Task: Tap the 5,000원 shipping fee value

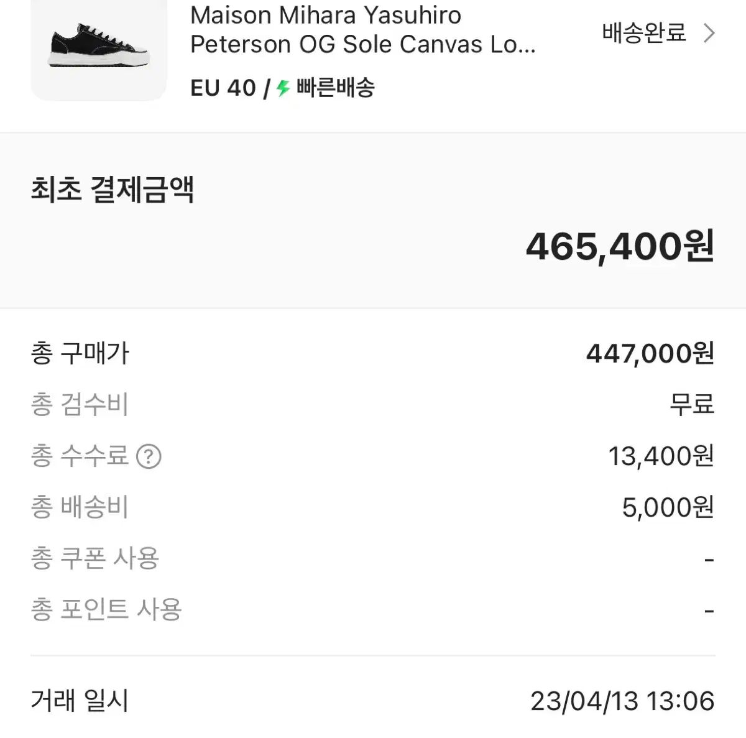Action: [668, 508]
